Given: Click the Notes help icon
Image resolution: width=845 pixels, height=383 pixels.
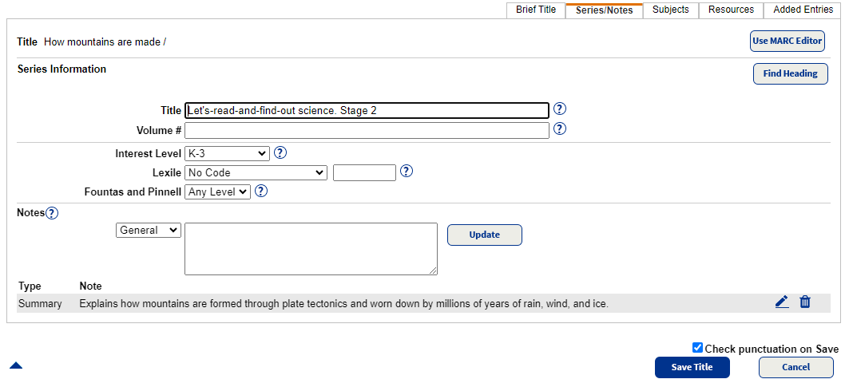Looking at the screenshot, I should click(x=52, y=213).
